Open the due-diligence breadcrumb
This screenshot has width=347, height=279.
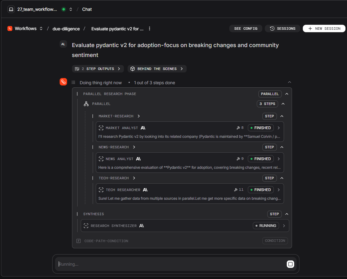66,29
